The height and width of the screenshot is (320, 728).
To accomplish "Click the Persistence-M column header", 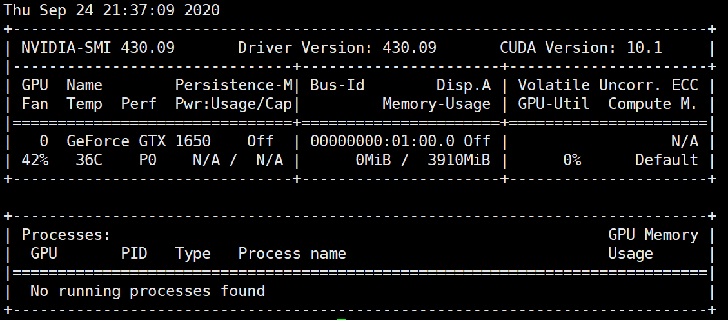I will tap(234, 85).
